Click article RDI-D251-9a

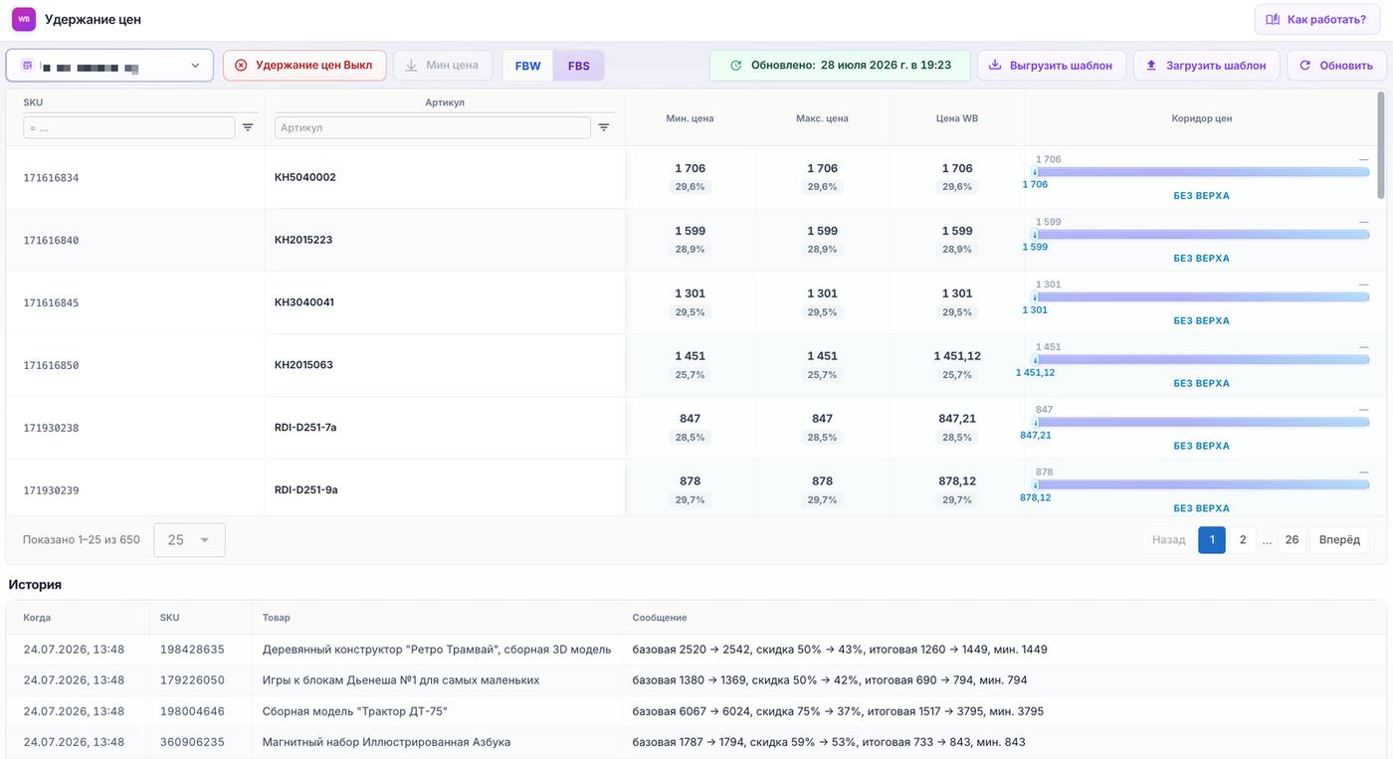pyautogui.click(x=306, y=490)
